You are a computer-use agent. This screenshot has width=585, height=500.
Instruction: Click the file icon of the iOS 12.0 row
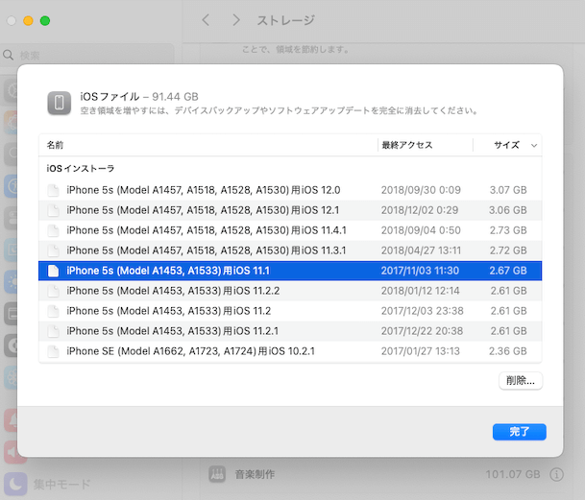[x=54, y=190]
